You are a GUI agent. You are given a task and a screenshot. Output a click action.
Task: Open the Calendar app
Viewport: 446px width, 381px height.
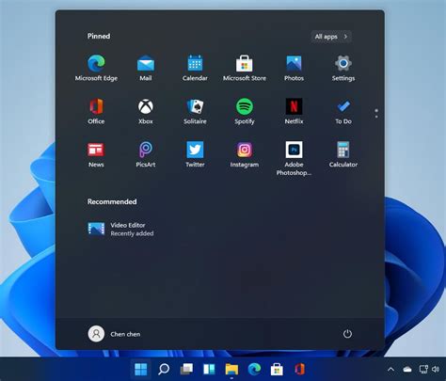pyautogui.click(x=195, y=68)
